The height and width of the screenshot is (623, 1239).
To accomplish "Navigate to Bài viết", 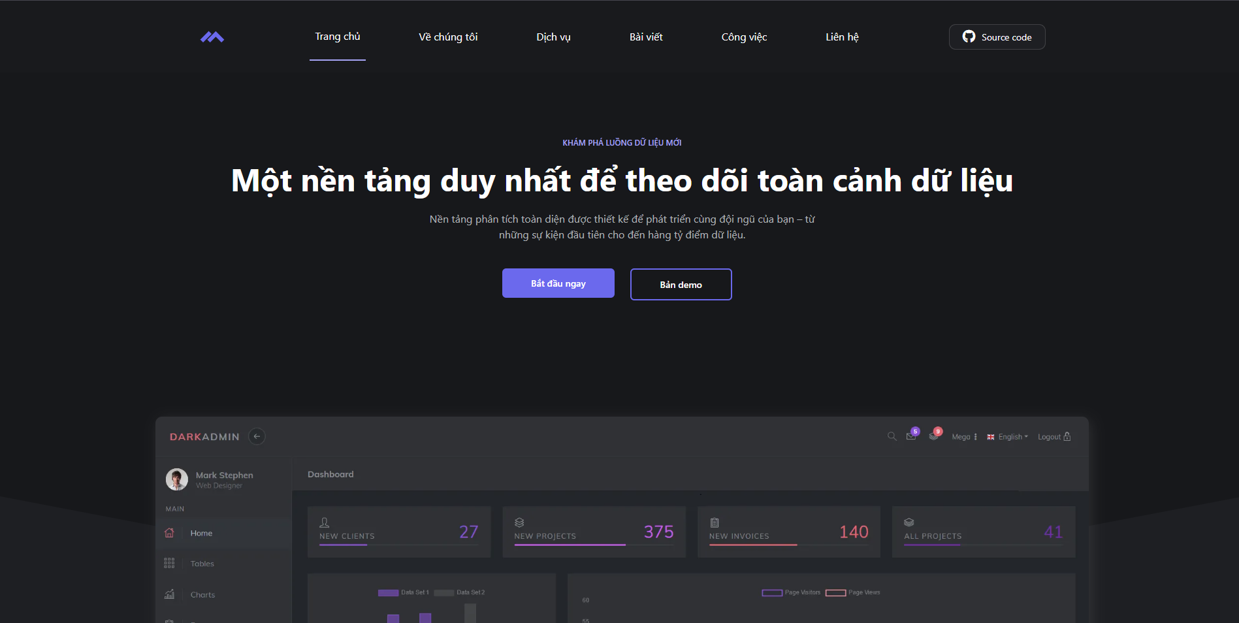I will (646, 37).
